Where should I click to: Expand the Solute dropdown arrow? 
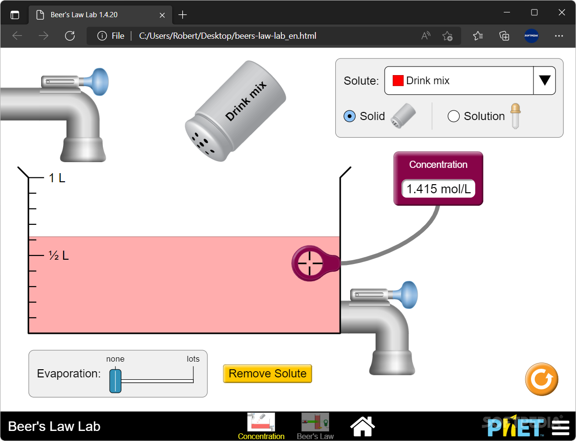[x=544, y=80]
